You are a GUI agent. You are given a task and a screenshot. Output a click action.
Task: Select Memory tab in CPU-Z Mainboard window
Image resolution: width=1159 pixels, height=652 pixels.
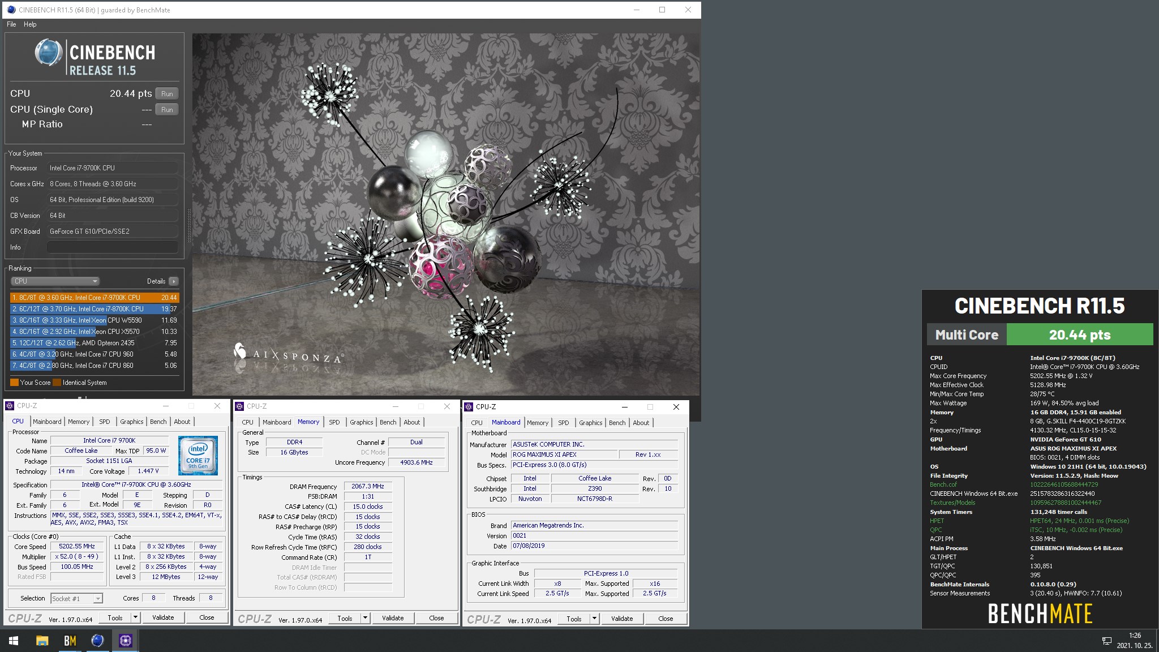coord(537,423)
